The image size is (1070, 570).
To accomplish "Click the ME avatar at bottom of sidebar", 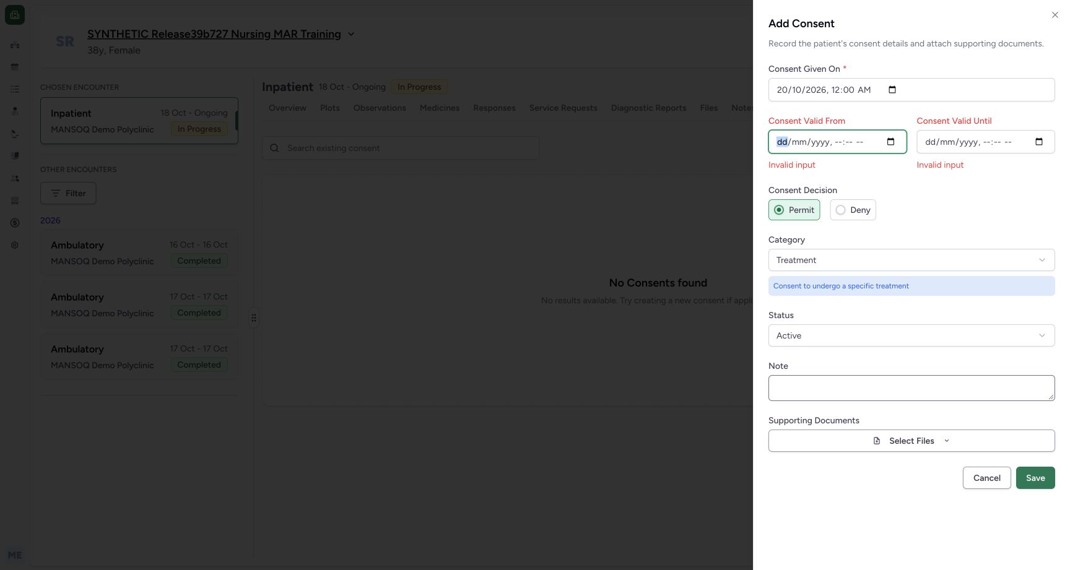I will pos(15,555).
